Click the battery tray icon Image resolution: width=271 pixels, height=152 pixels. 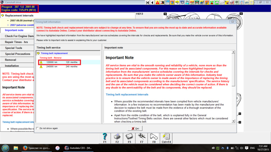tap(232, 148)
